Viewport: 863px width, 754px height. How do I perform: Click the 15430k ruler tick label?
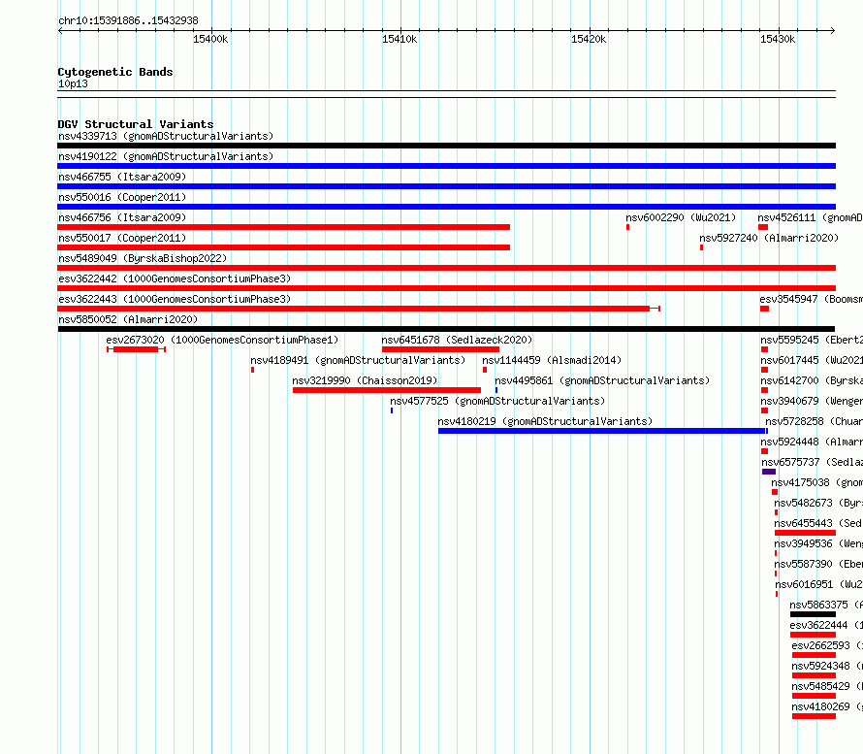point(778,39)
